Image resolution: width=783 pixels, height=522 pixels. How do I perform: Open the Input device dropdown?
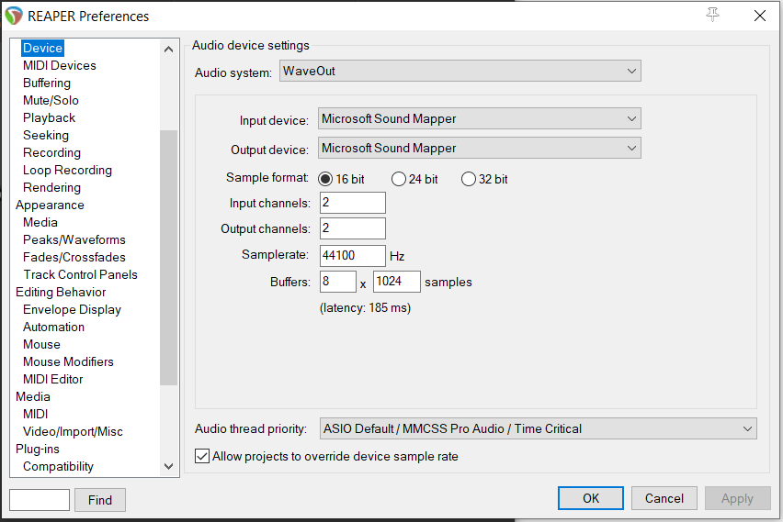tap(480, 118)
